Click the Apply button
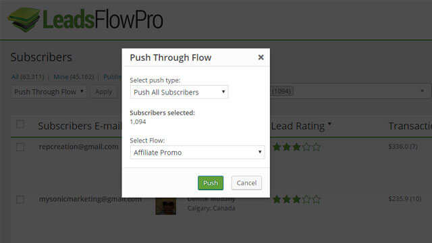Screen dimensions: 432x243 [103, 92]
